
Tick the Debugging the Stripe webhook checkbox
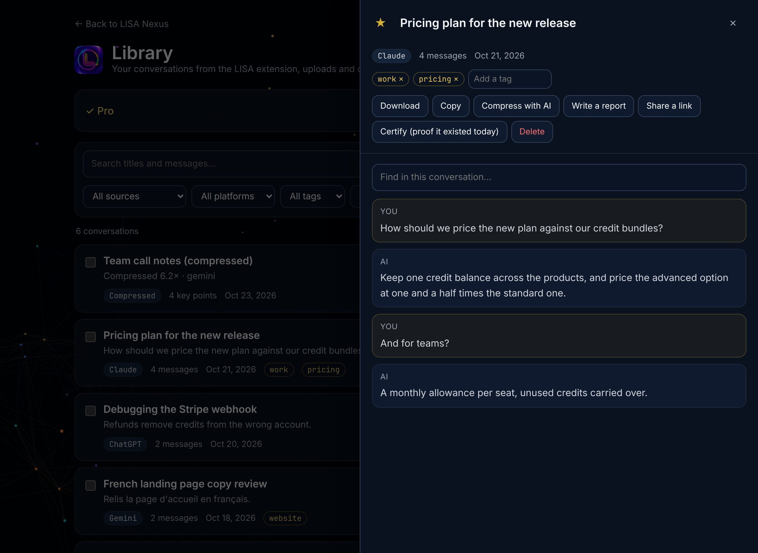(90, 411)
